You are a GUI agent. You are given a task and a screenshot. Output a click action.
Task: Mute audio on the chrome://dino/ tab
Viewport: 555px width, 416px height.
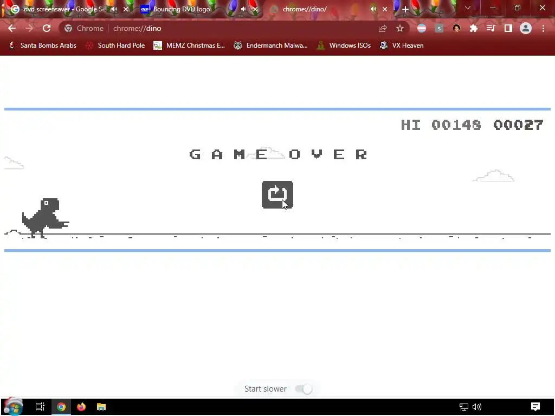point(373,9)
